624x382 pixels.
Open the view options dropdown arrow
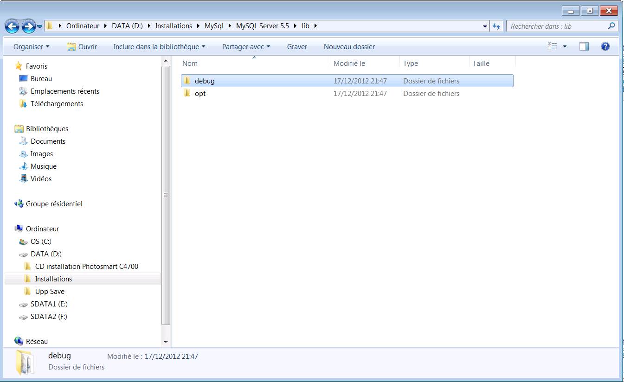(x=565, y=47)
